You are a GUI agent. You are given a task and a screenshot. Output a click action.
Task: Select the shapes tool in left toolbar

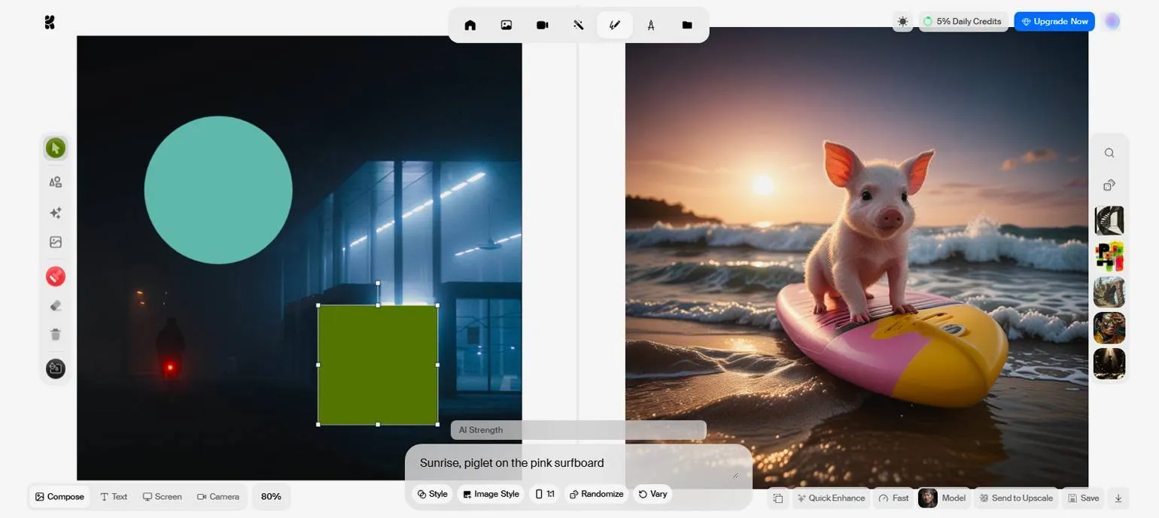coord(55,182)
